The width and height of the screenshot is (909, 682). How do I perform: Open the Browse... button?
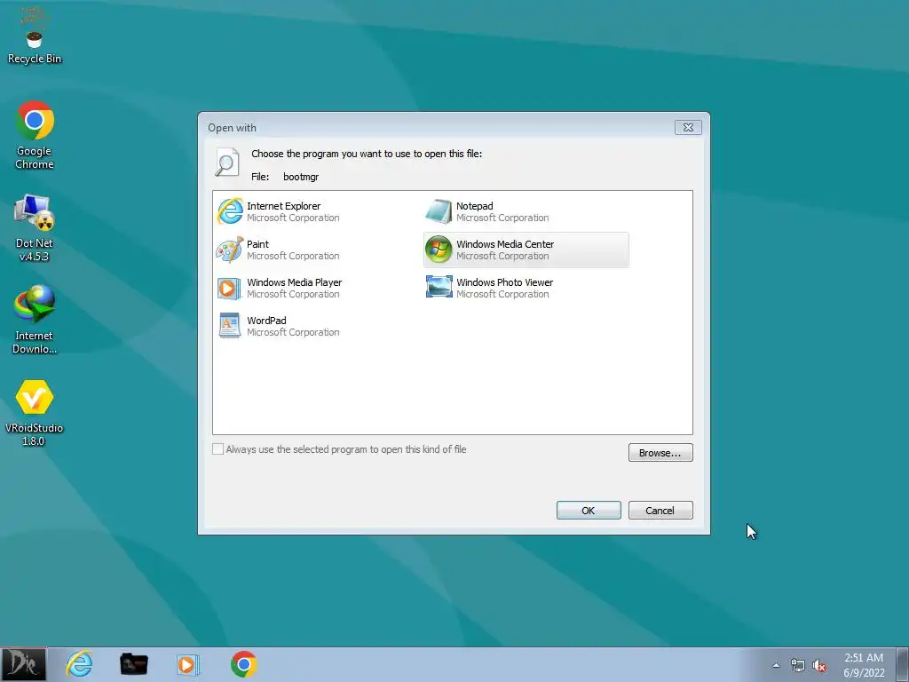pos(660,453)
